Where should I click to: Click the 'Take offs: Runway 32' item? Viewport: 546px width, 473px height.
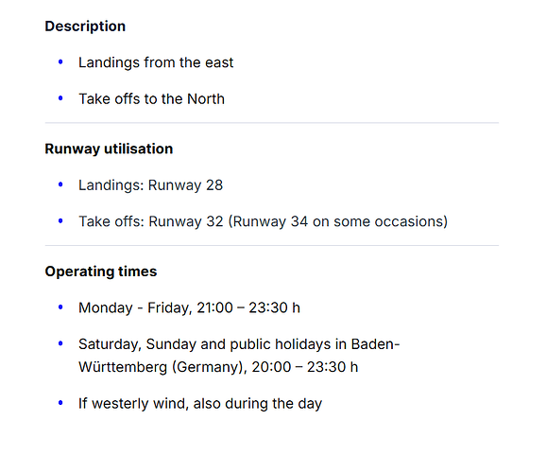coord(263,221)
